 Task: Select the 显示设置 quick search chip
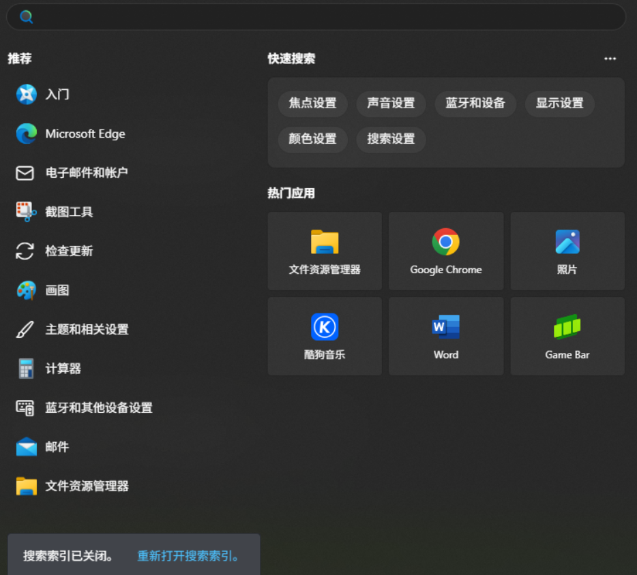[x=560, y=104]
